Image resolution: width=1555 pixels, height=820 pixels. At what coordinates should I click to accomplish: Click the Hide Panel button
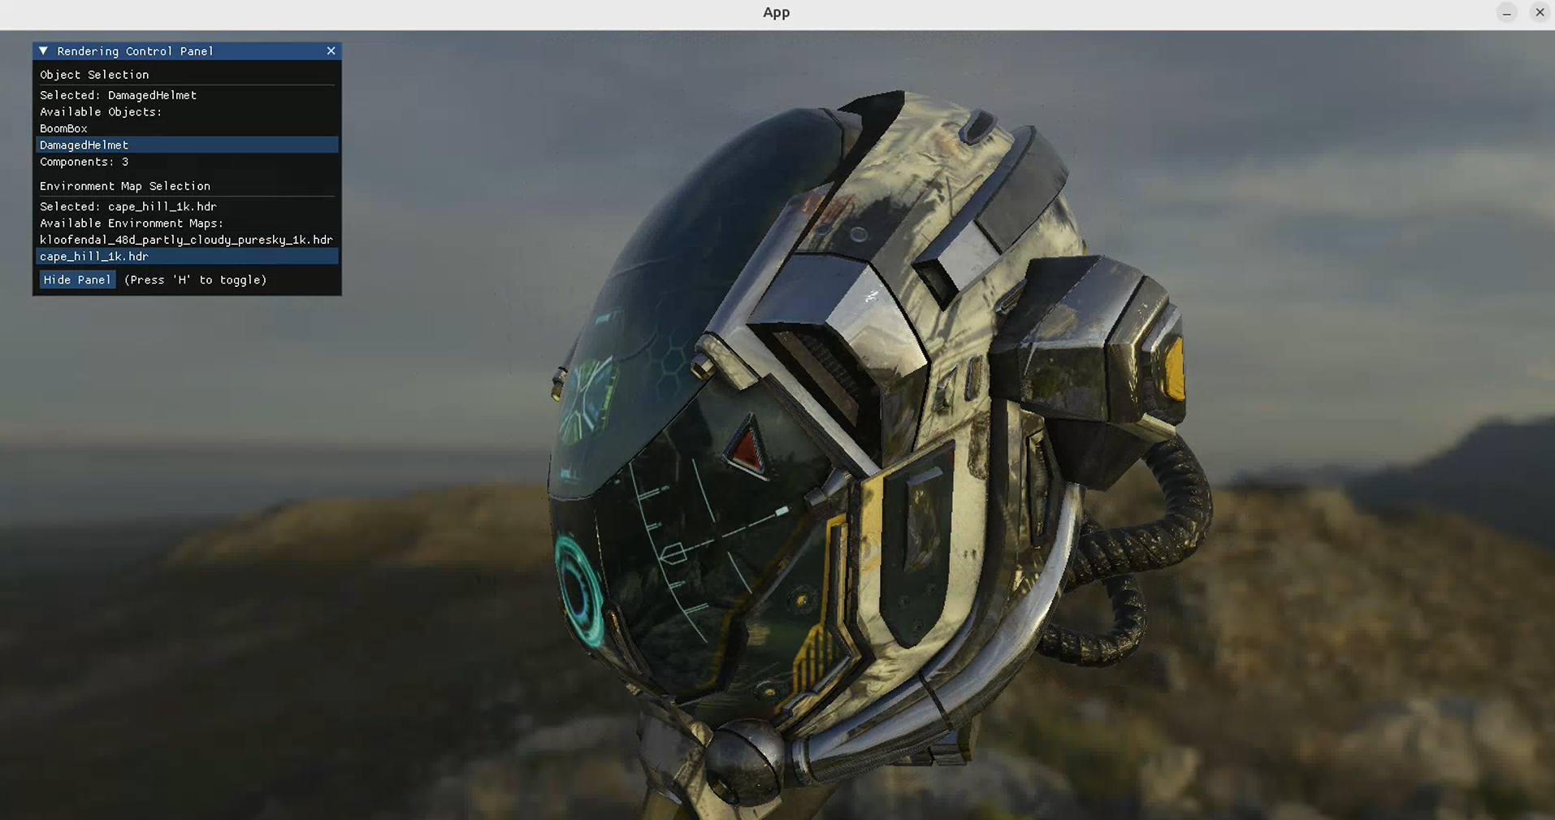[77, 280]
